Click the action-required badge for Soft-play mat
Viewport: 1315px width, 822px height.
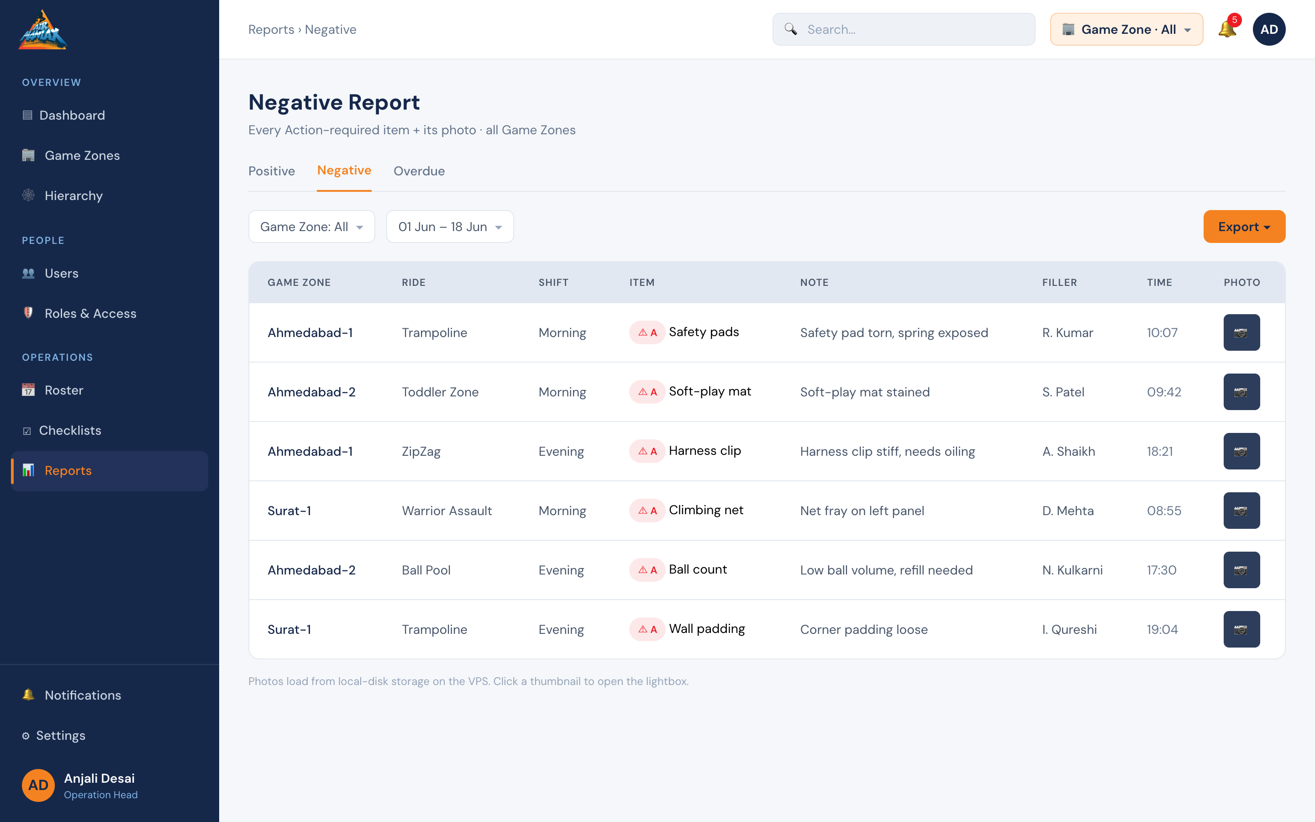(x=647, y=392)
